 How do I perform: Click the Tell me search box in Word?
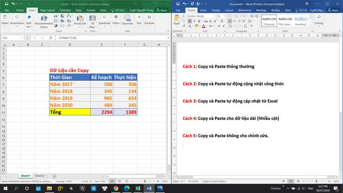[301, 10]
